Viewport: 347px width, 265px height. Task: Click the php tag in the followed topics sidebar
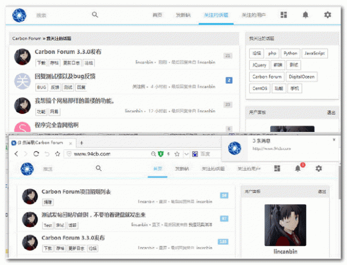click(x=272, y=53)
